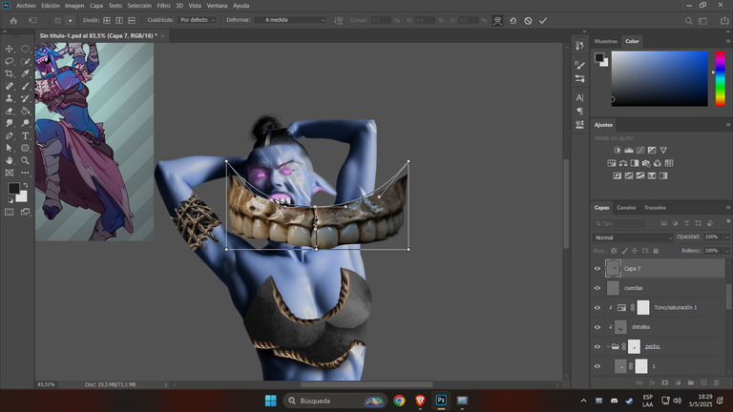Hide layer named 1
Viewport: 733px width, 412px height.
click(597, 366)
